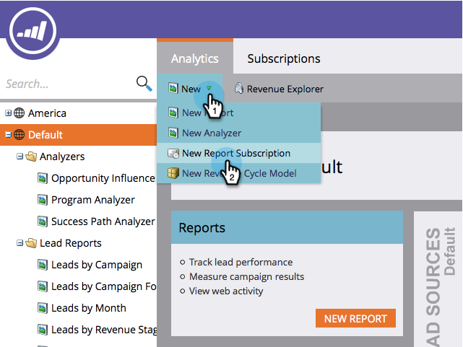Click the Revenue Explorer icon
The width and height of the screenshot is (463, 347).
click(239, 89)
